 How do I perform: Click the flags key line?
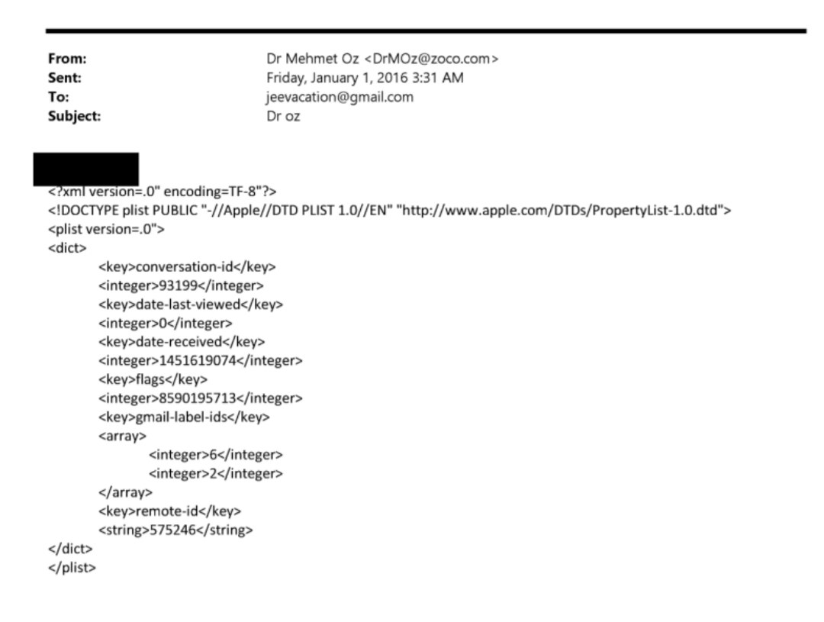coord(153,379)
